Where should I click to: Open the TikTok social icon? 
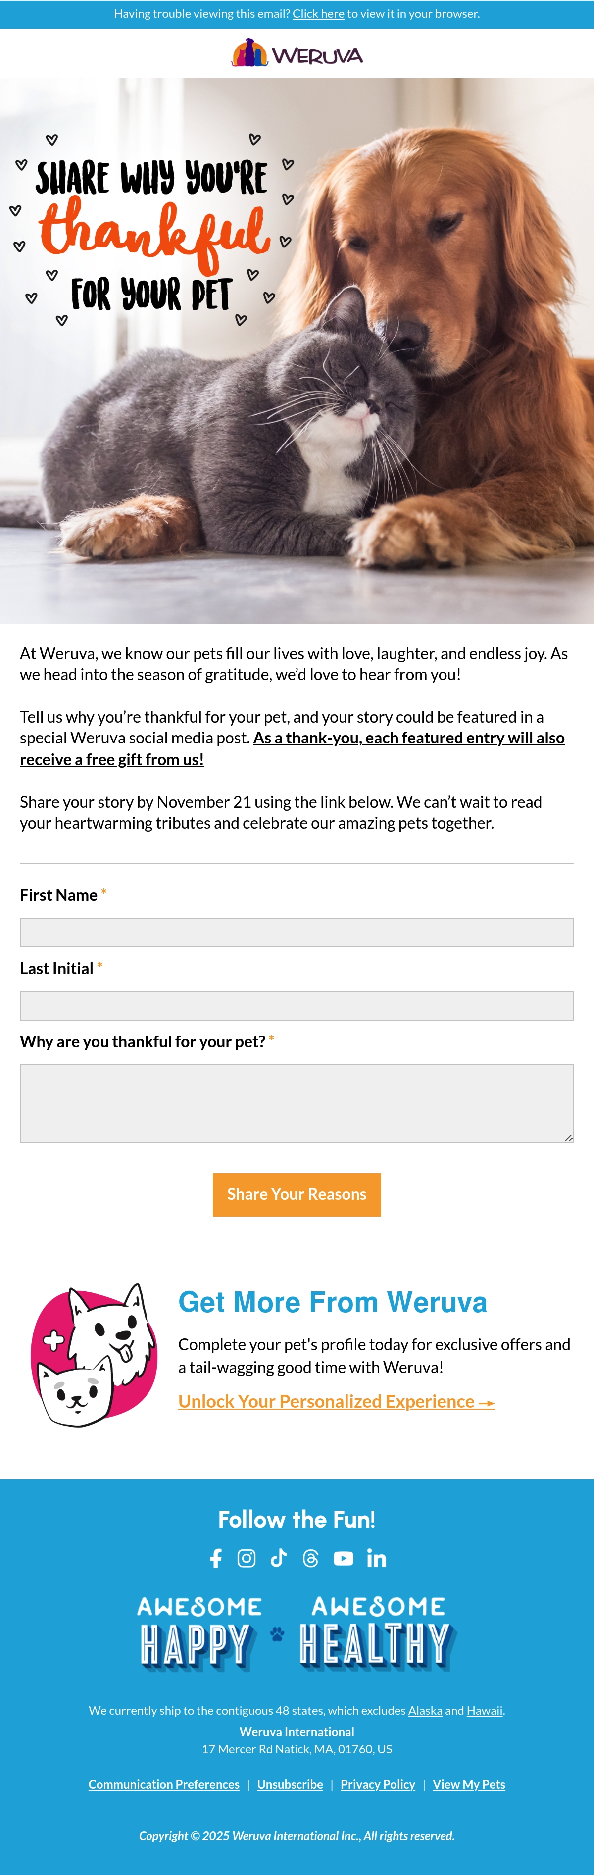pyautogui.click(x=278, y=1558)
